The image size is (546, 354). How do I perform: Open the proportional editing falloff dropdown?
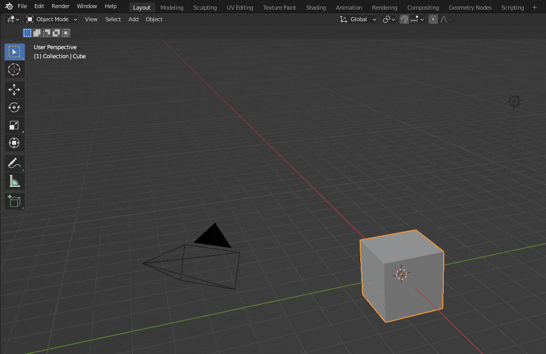(446, 20)
